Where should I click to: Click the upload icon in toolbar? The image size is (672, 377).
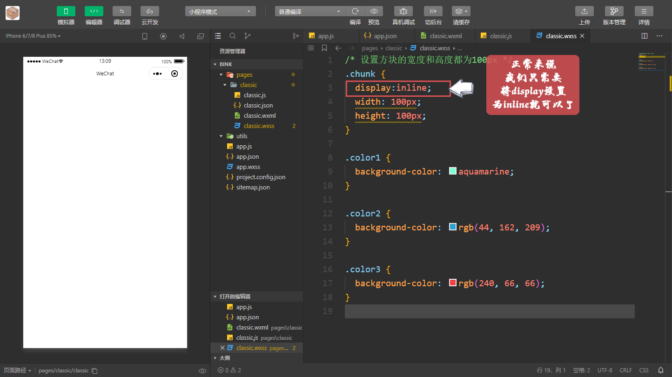click(585, 11)
